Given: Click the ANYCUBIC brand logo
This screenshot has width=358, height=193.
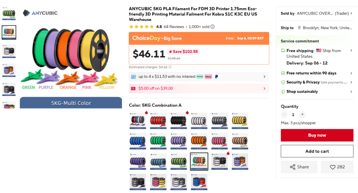Looking at the screenshot, I should coord(40,13).
